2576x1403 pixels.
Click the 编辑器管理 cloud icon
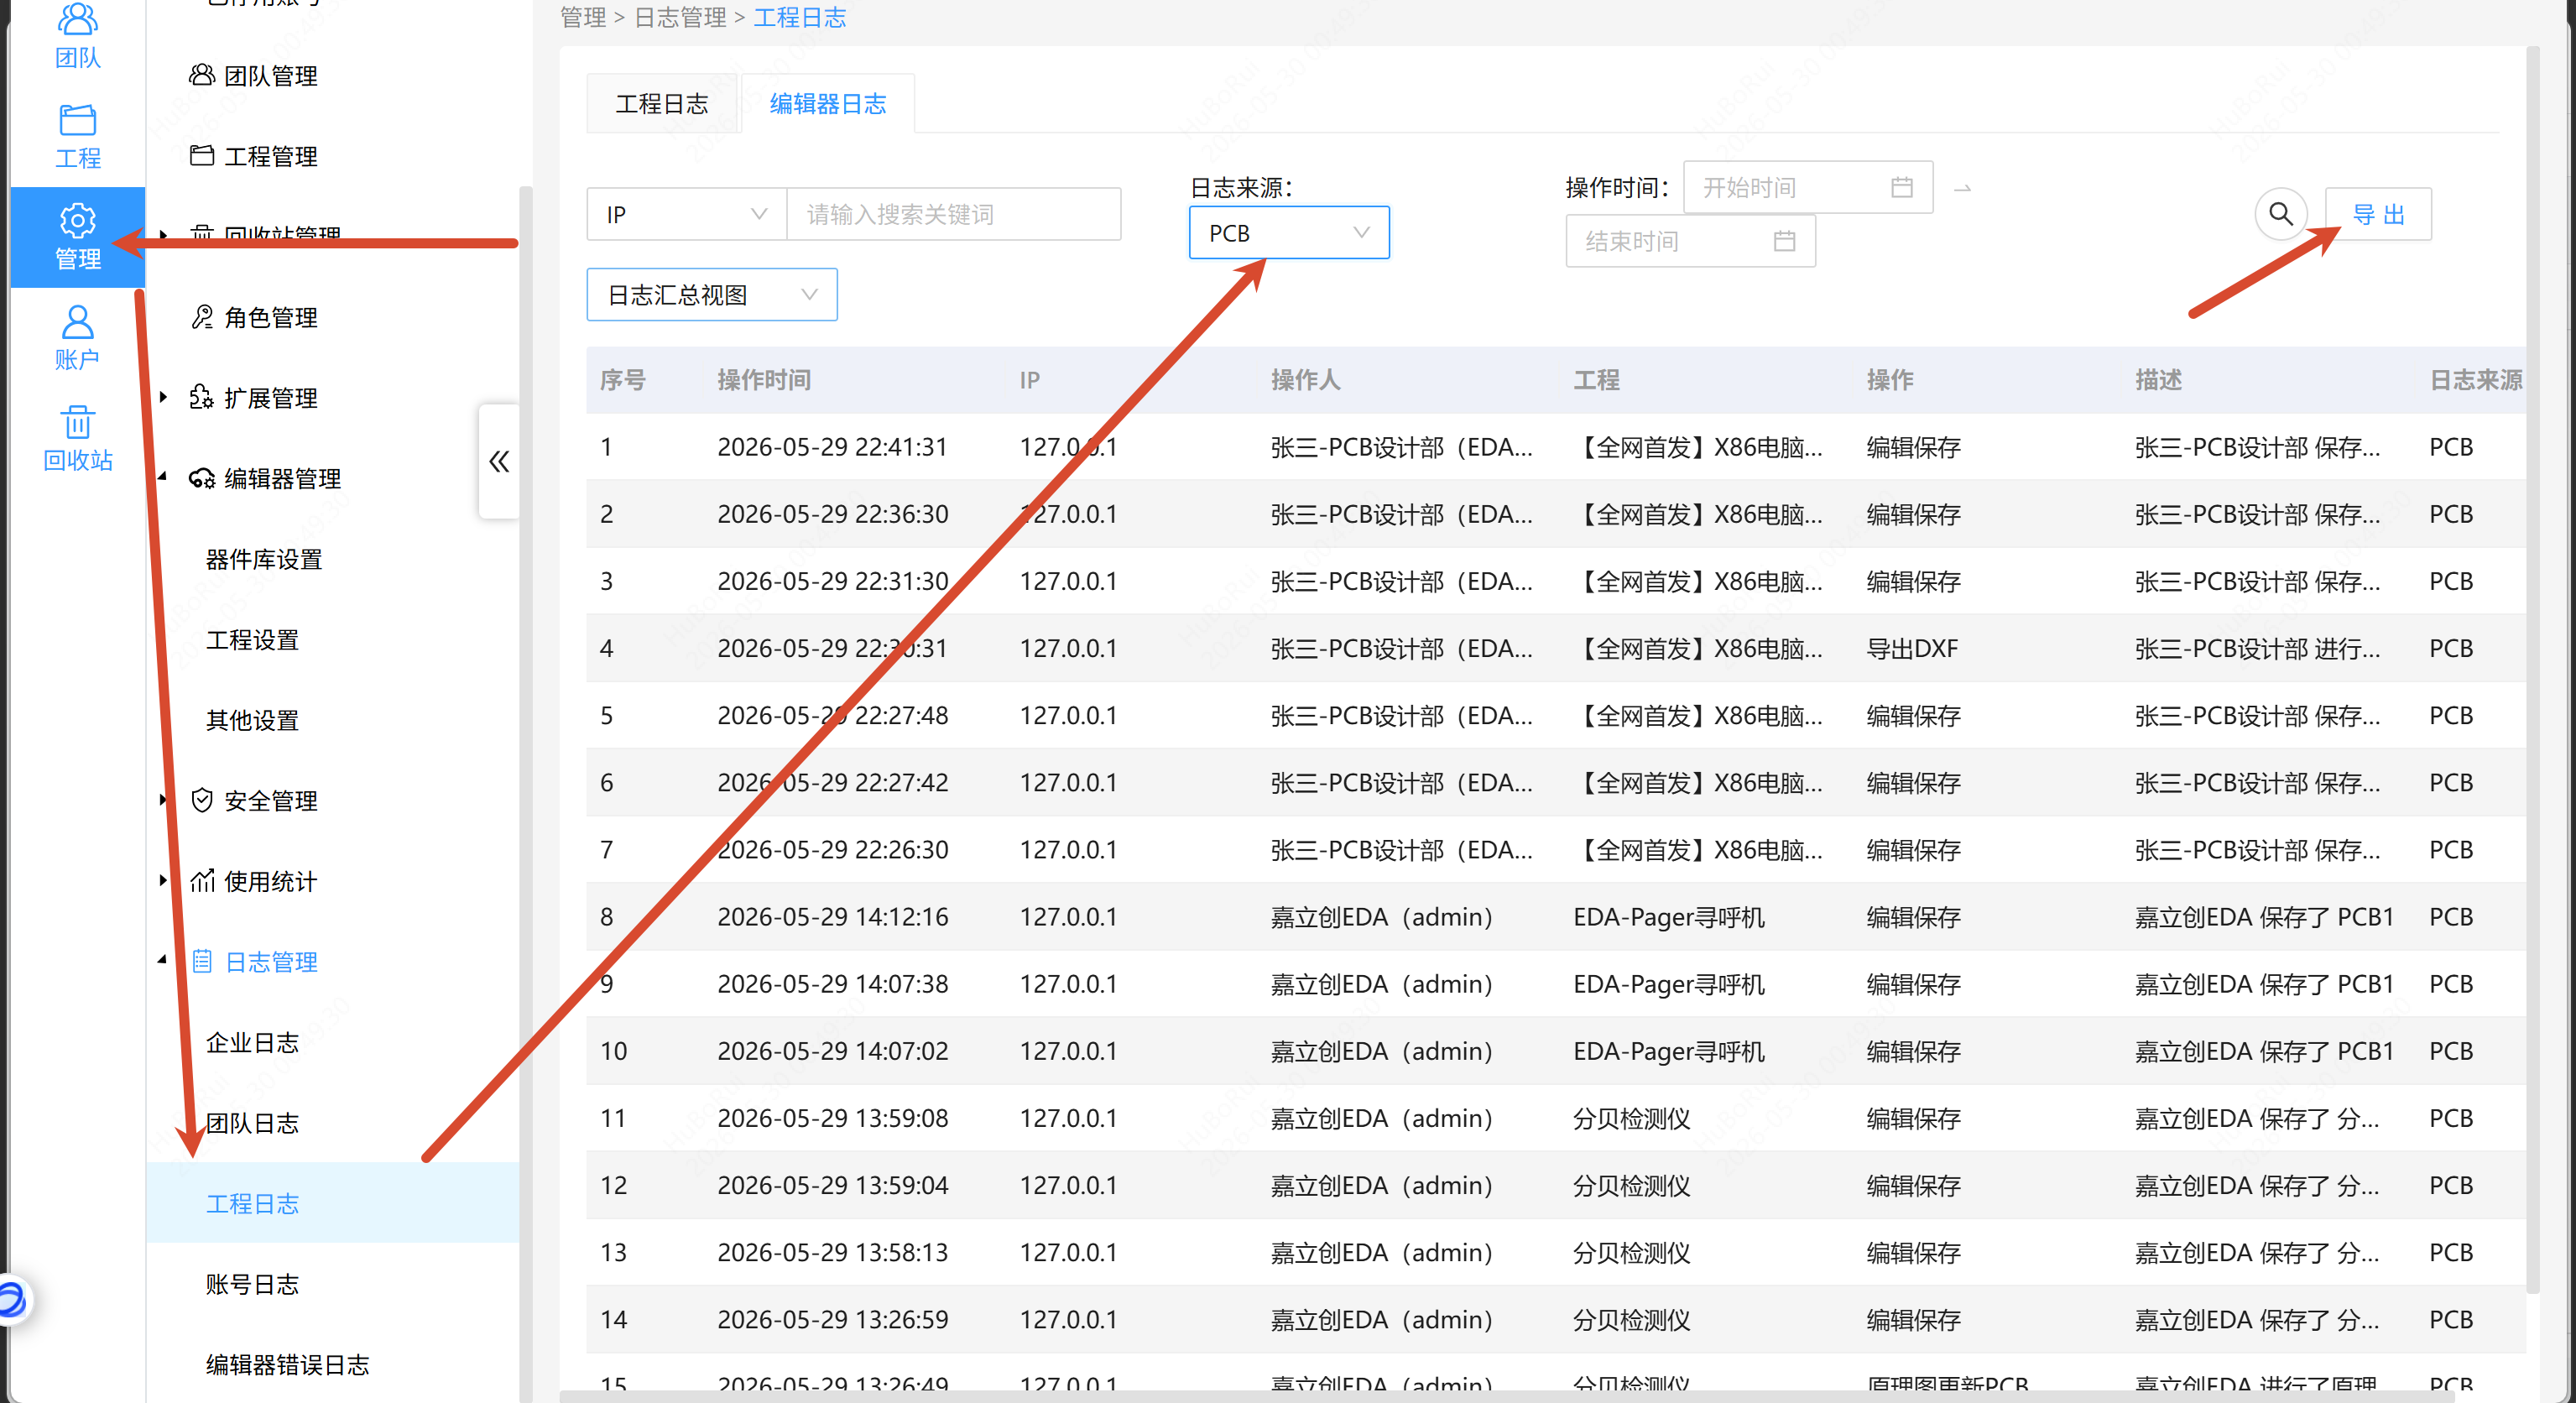pyautogui.click(x=201, y=478)
